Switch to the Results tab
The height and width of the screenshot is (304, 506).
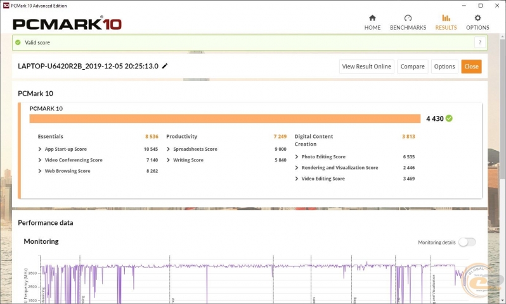click(x=446, y=23)
